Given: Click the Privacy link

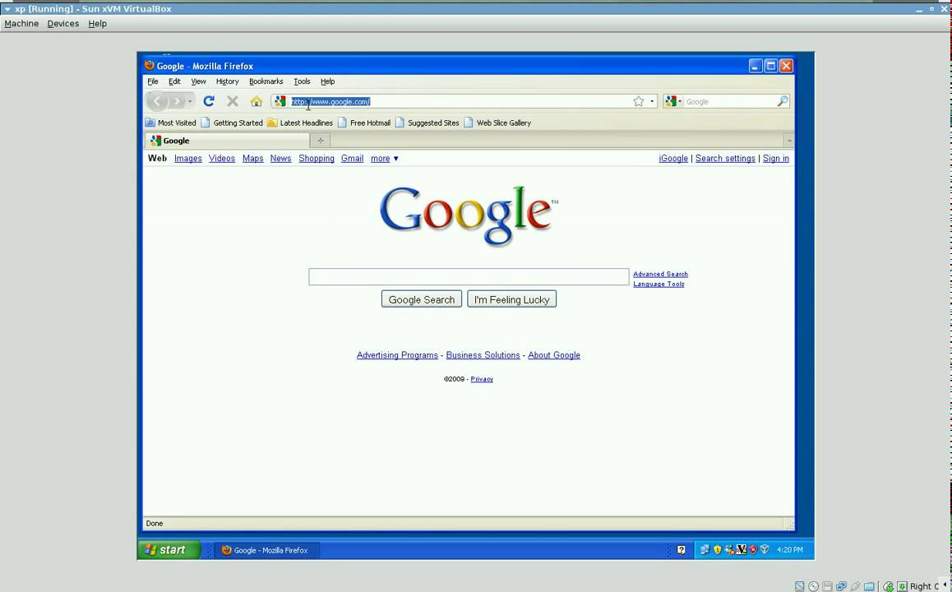Looking at the screenshot, I should pyautogui.click(x=482, y=379).
